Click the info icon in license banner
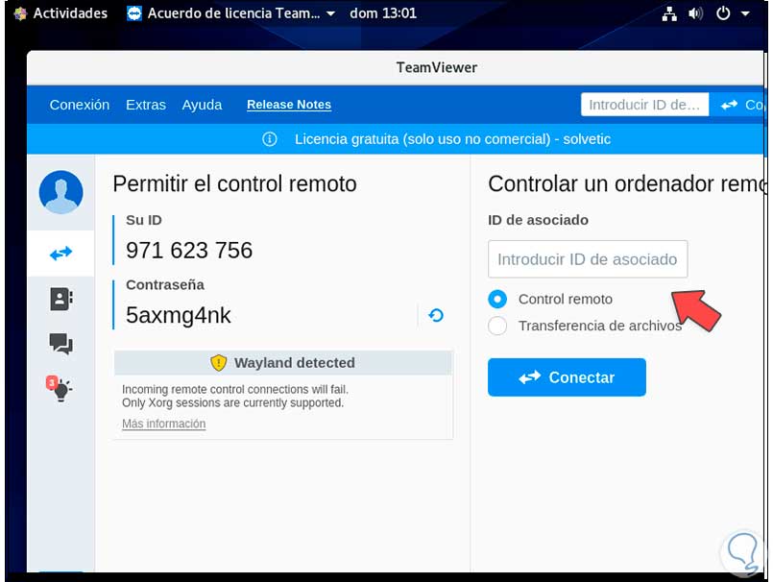This screenshot has height=582, width=773. (x=269, y=139)
